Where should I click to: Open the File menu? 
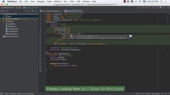[21, 1]
